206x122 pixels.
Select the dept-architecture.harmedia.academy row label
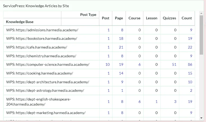[48, 82]
